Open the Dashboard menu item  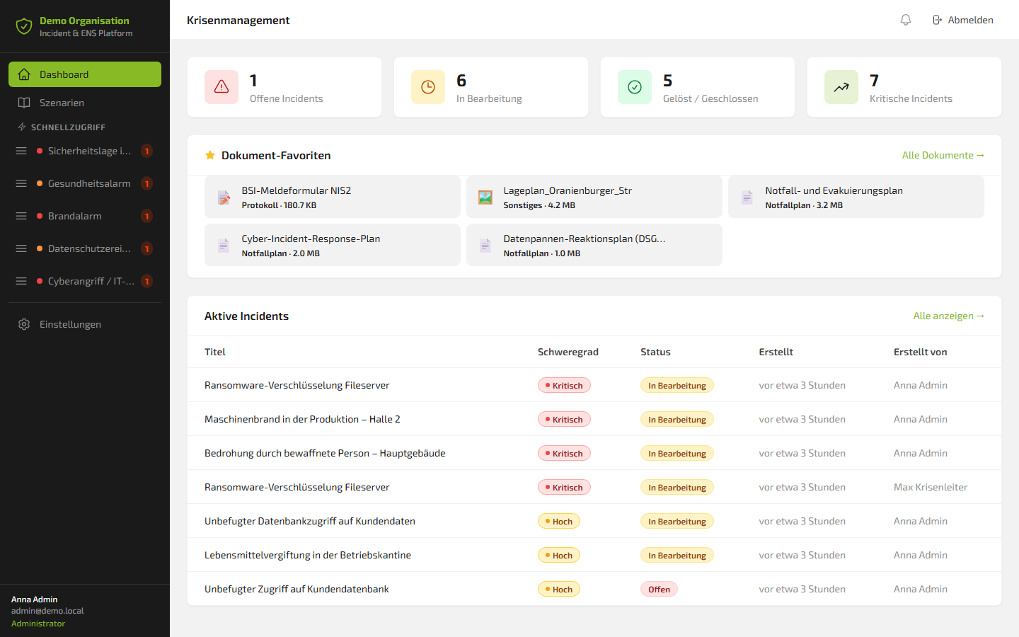coord(85,74)
